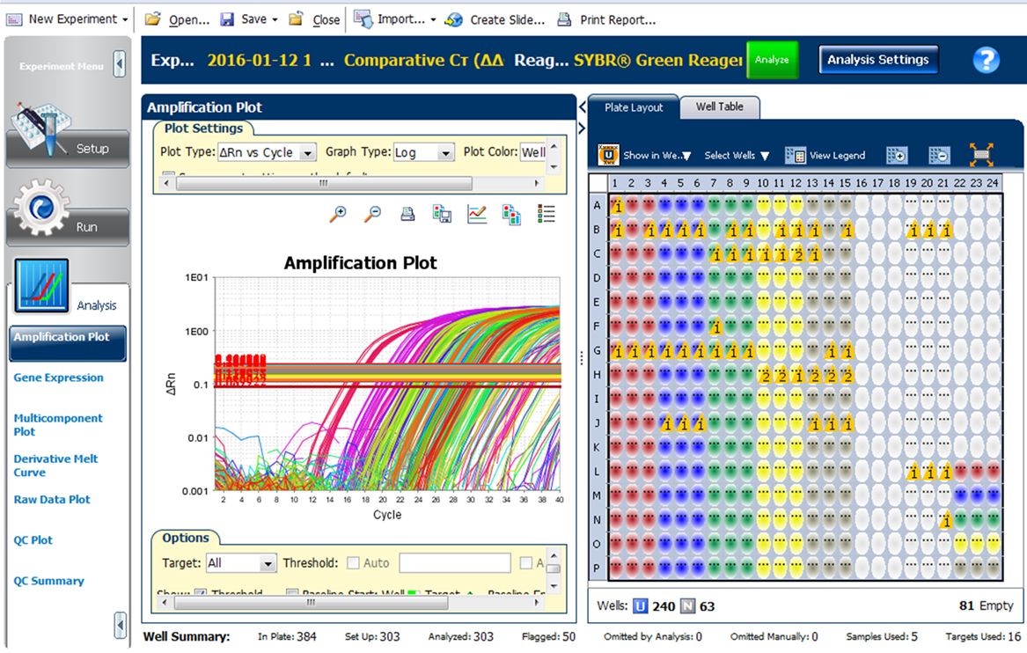The image size is (1027, 653).
Task: Click the Unknown wells U icon
Action: (640, 605)
